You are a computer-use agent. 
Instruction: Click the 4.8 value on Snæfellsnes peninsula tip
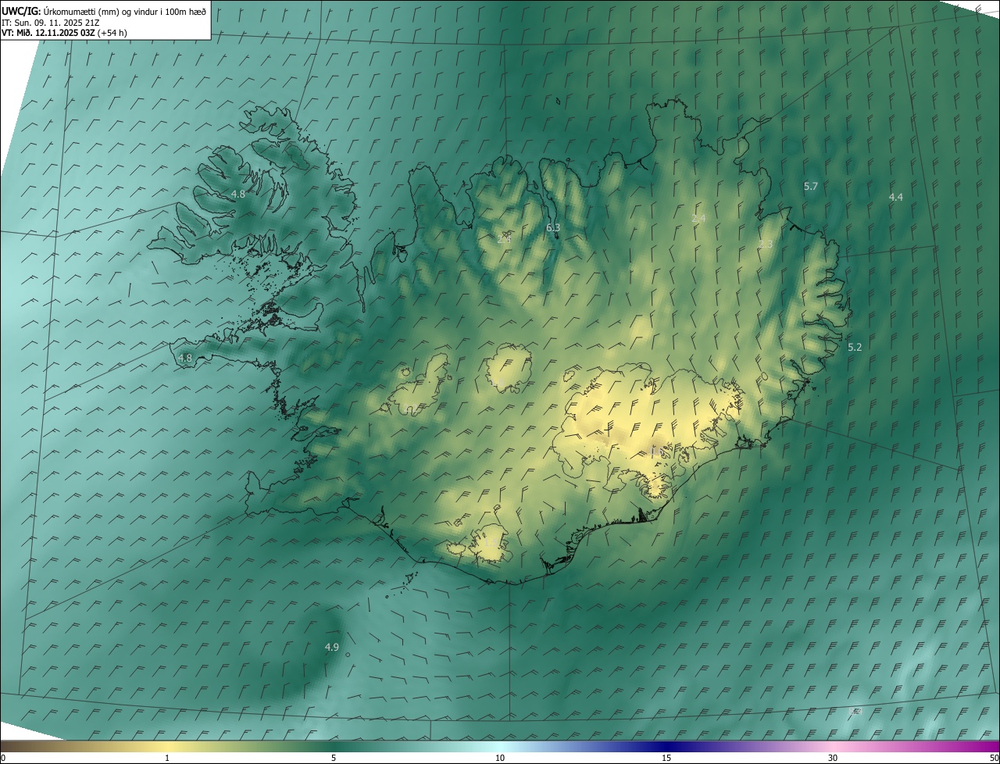(x=185, y=358)
